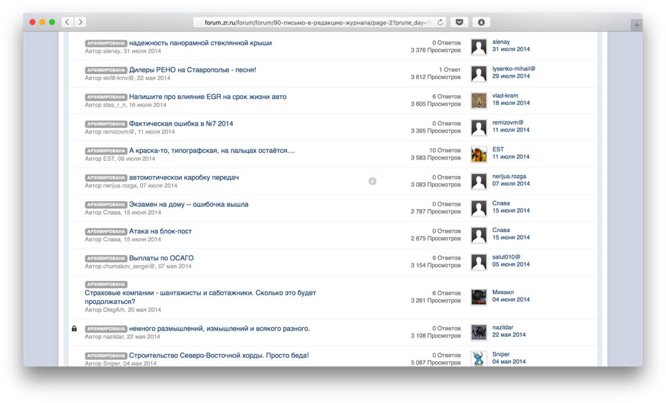This screenshot has width=666, height=403.
Task: Reload the page with the refresh icon
Action: point(440,22)
